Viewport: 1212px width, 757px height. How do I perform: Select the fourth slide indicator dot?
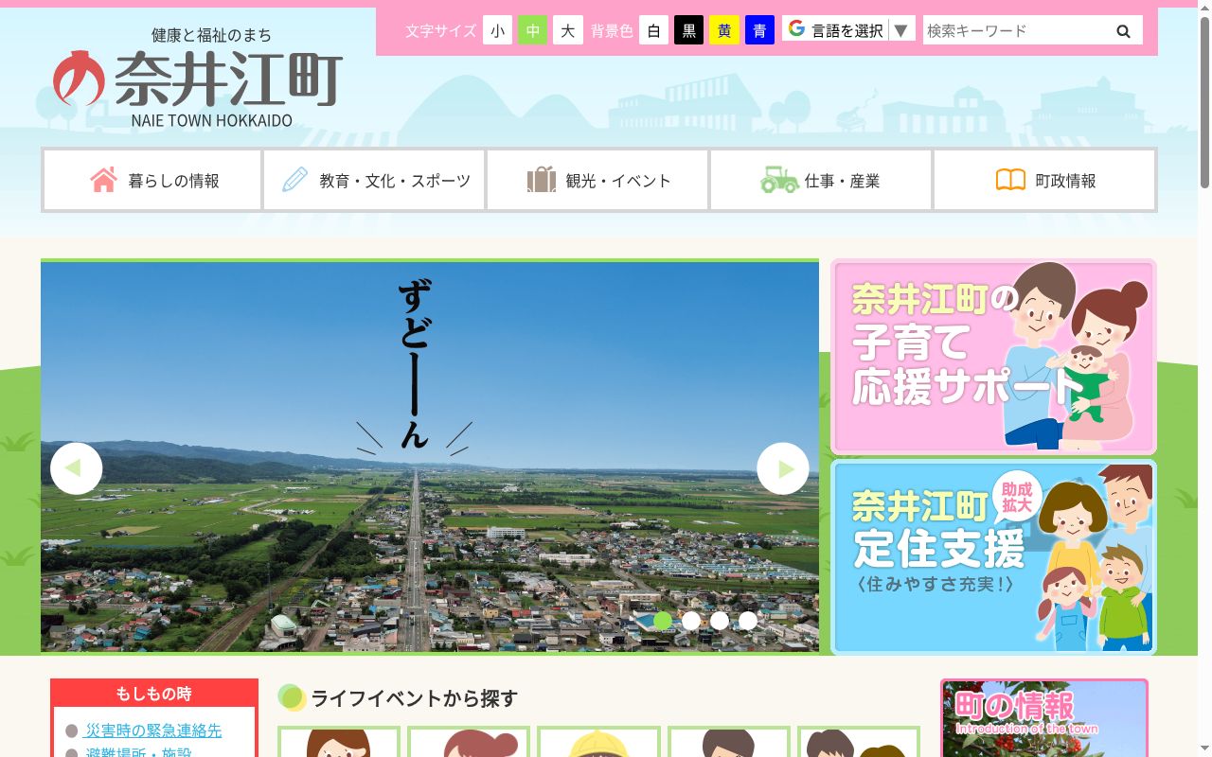748,621
